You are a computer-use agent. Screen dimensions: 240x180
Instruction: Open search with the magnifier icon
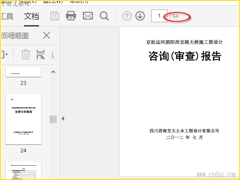104,16
